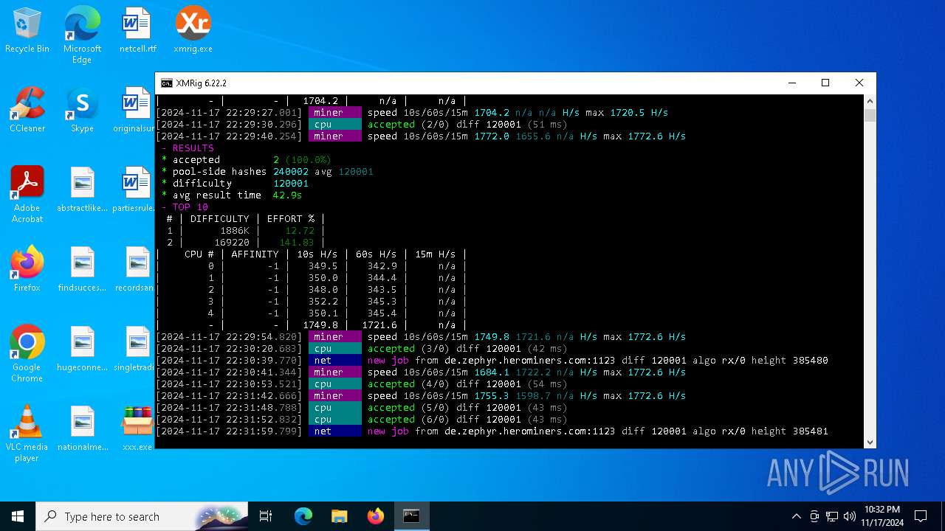Open the network status tray icon
Image resolution: width=945 pixels, height=531 pixels.
832,516
